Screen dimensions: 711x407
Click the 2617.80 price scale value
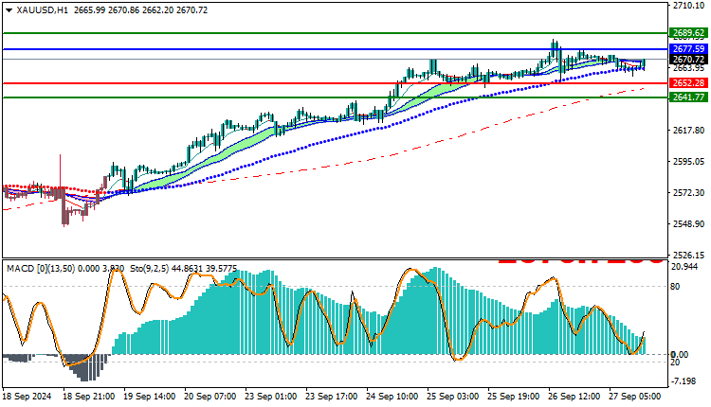pyautogui.click(x=688, y=131)
